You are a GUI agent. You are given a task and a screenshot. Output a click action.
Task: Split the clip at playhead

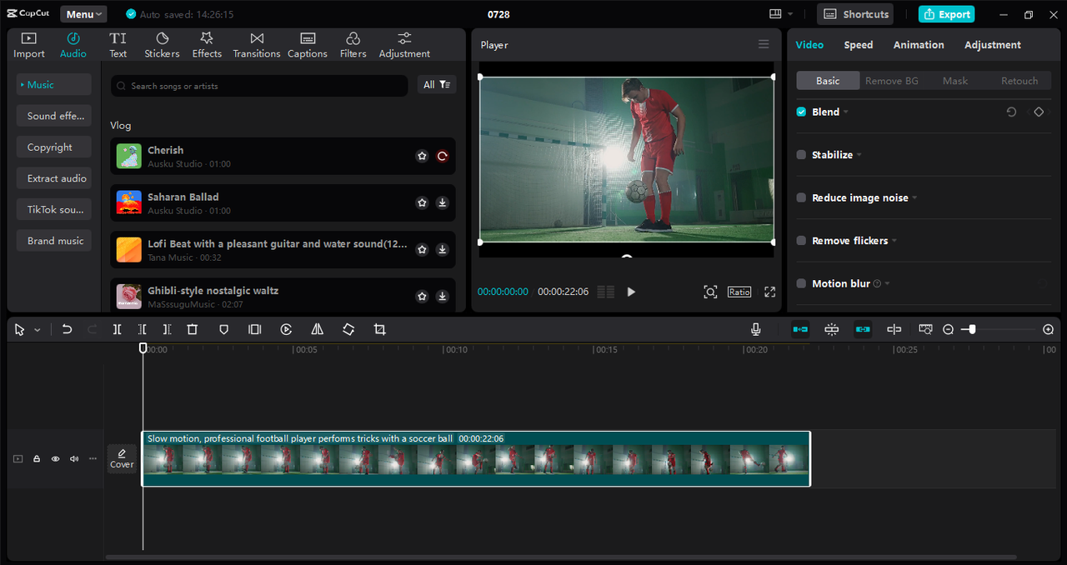click(x=118, y=329)
